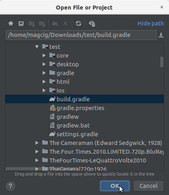Click the Project Directory toolbar icon
This screenshot has height=195, width=169.
click(x=31, y=23)
